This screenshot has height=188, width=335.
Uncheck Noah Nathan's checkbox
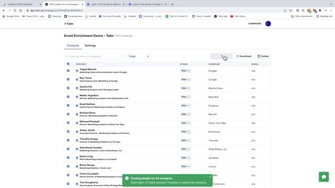tap(68, 105)
